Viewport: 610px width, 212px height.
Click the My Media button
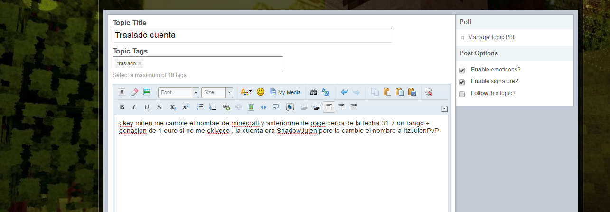(x=285, y=92)
